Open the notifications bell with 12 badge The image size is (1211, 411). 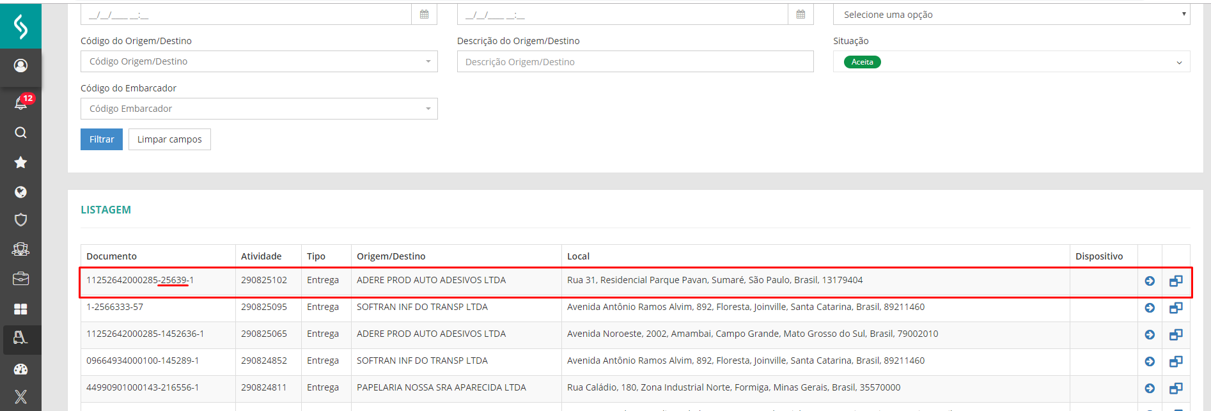click(21, 102)
